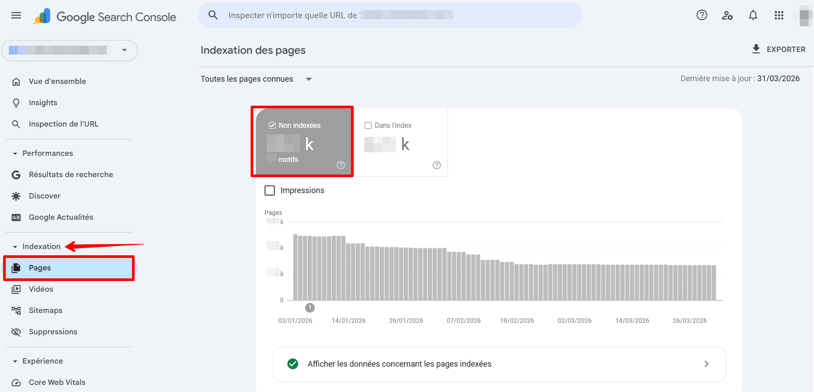Image resolution: width=814 pixels, height=392 pixels.
Task: Uncheck the Non indexées checkbox
Action: coord(272,126)
